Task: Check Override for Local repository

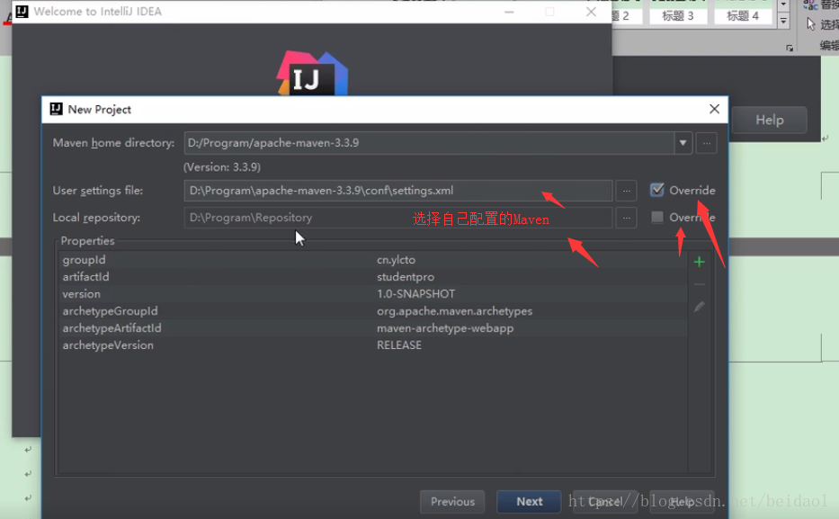Action: click(x=657, y=218)
